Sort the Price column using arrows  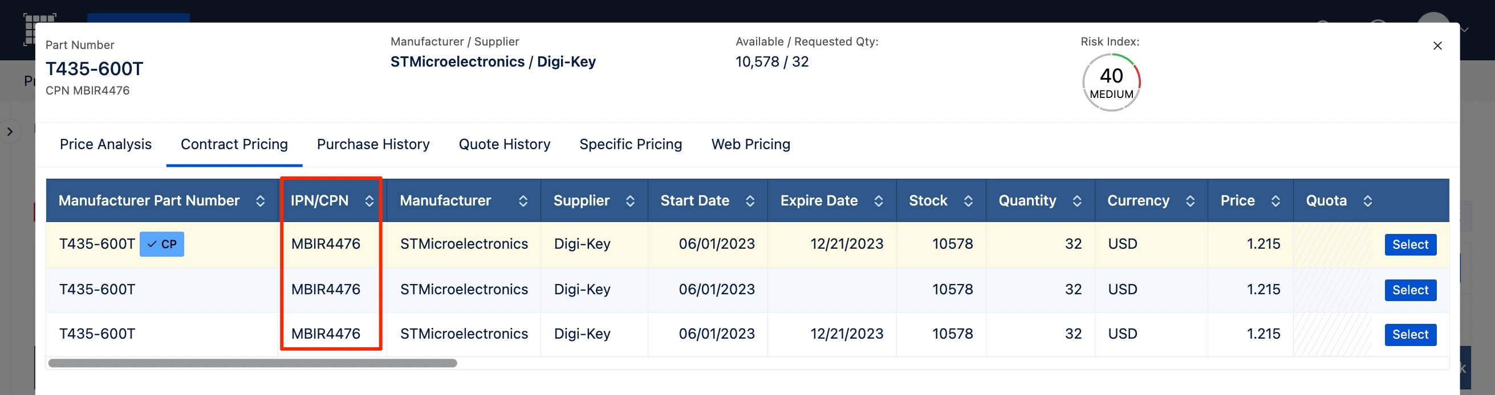[x=1275, y=201]
